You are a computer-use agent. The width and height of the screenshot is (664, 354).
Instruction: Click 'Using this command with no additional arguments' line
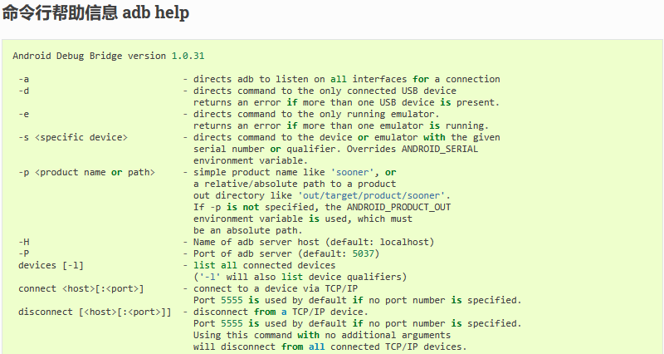pos(322,336)
